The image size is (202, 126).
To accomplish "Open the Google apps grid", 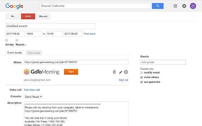I will tap(175, 6).
